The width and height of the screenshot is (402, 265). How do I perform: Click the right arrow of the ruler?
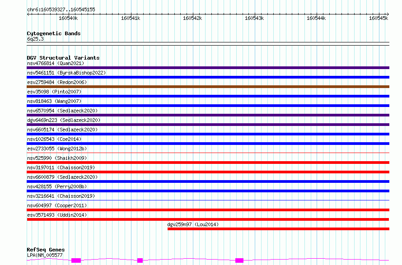[x=388, y=14]
